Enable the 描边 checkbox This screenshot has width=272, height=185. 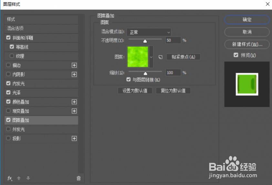(x=8, y=65)
